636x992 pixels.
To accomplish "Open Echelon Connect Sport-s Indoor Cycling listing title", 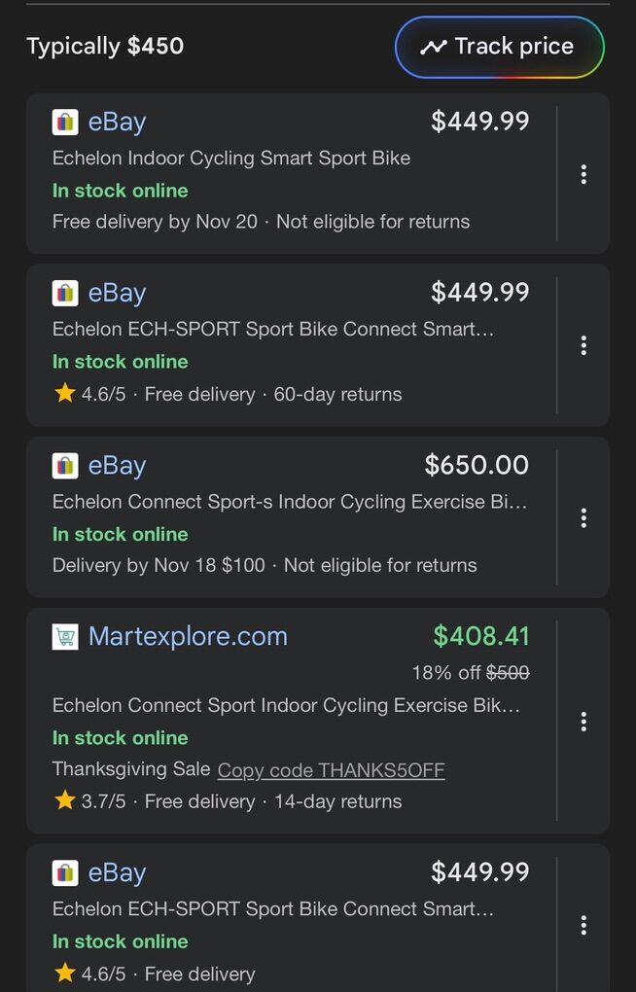I will coord(289,502).
